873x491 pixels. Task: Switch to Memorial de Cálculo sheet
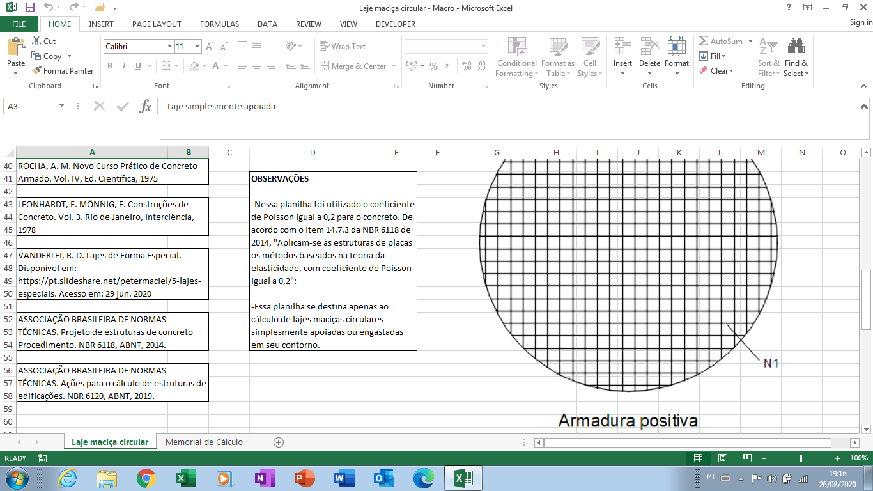pos(204,442)
